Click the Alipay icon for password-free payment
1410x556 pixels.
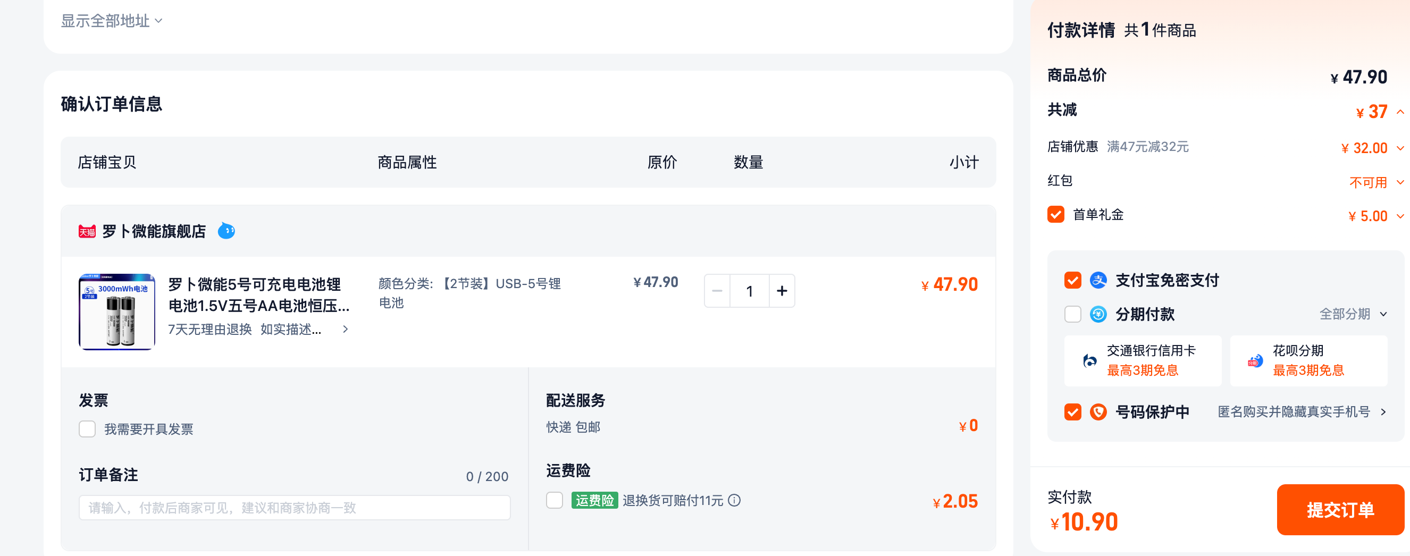[x=1098, y=281]
